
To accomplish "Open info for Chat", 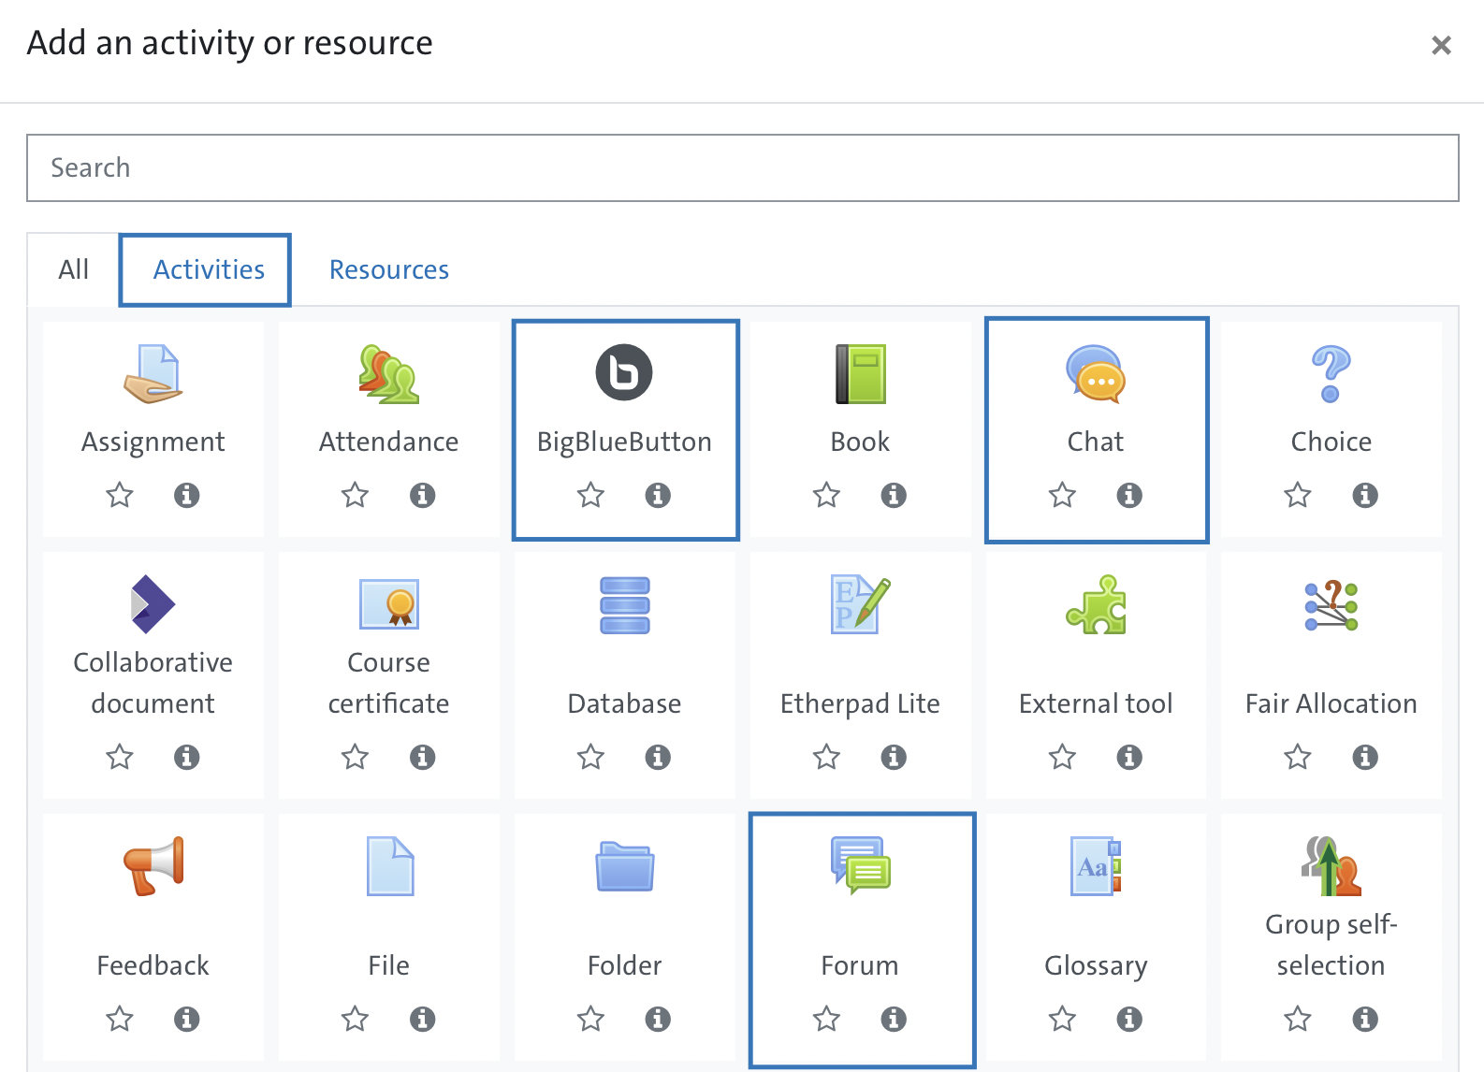I will [x=1129, y=495].
